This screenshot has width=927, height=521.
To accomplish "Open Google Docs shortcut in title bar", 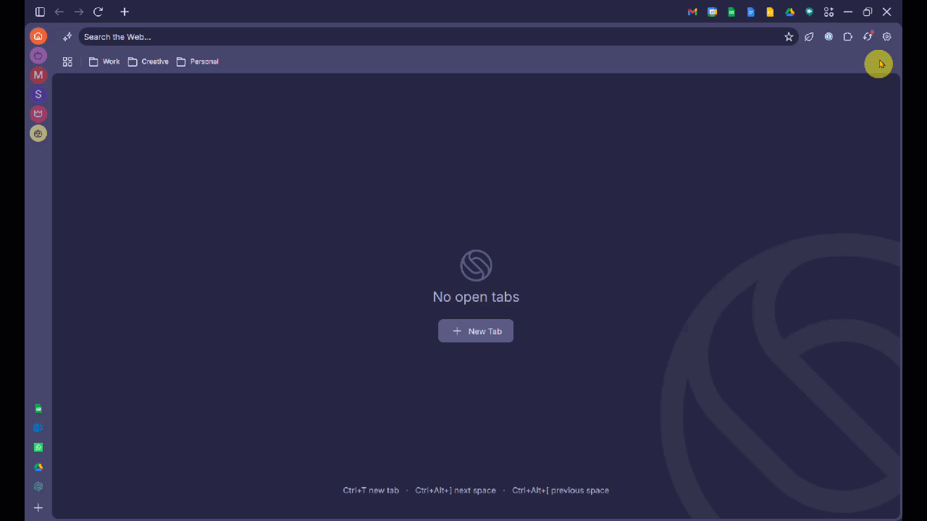I will [751, 12].
